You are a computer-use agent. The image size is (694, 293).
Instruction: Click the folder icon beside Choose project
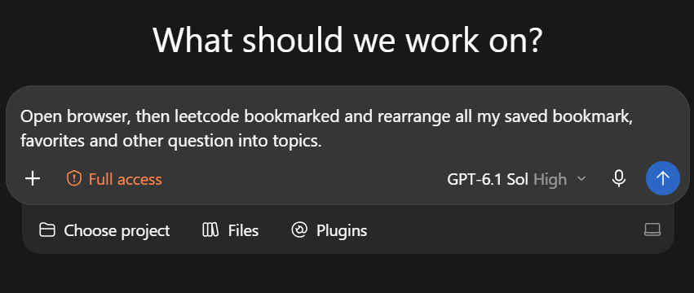[47, 230]
